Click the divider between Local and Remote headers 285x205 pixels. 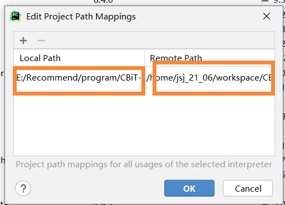pyautogui.click(x=144, y=58)
